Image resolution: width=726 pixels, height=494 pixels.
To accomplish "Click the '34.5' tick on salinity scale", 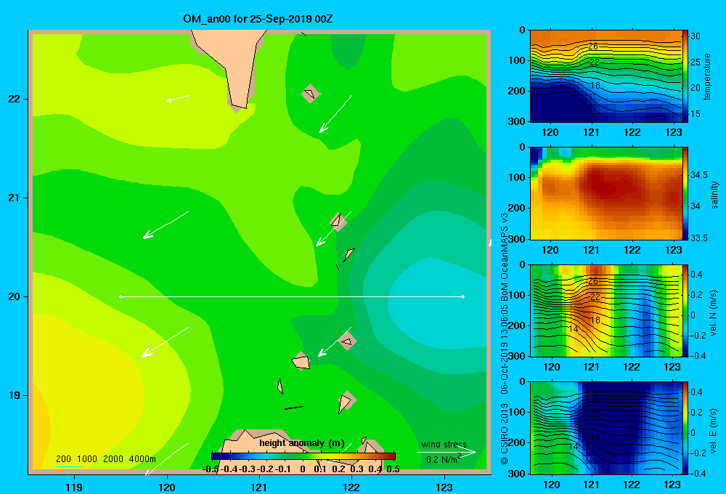I will [699, 174].
